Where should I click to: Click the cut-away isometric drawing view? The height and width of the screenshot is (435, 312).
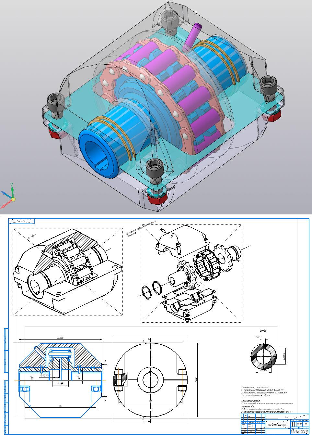tap(68, 272)
